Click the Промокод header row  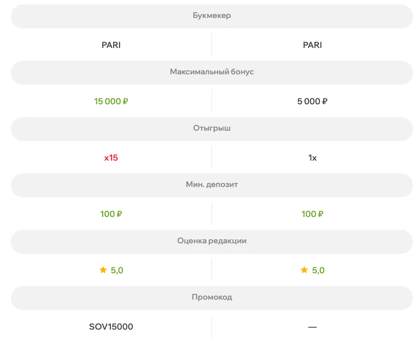211,298
